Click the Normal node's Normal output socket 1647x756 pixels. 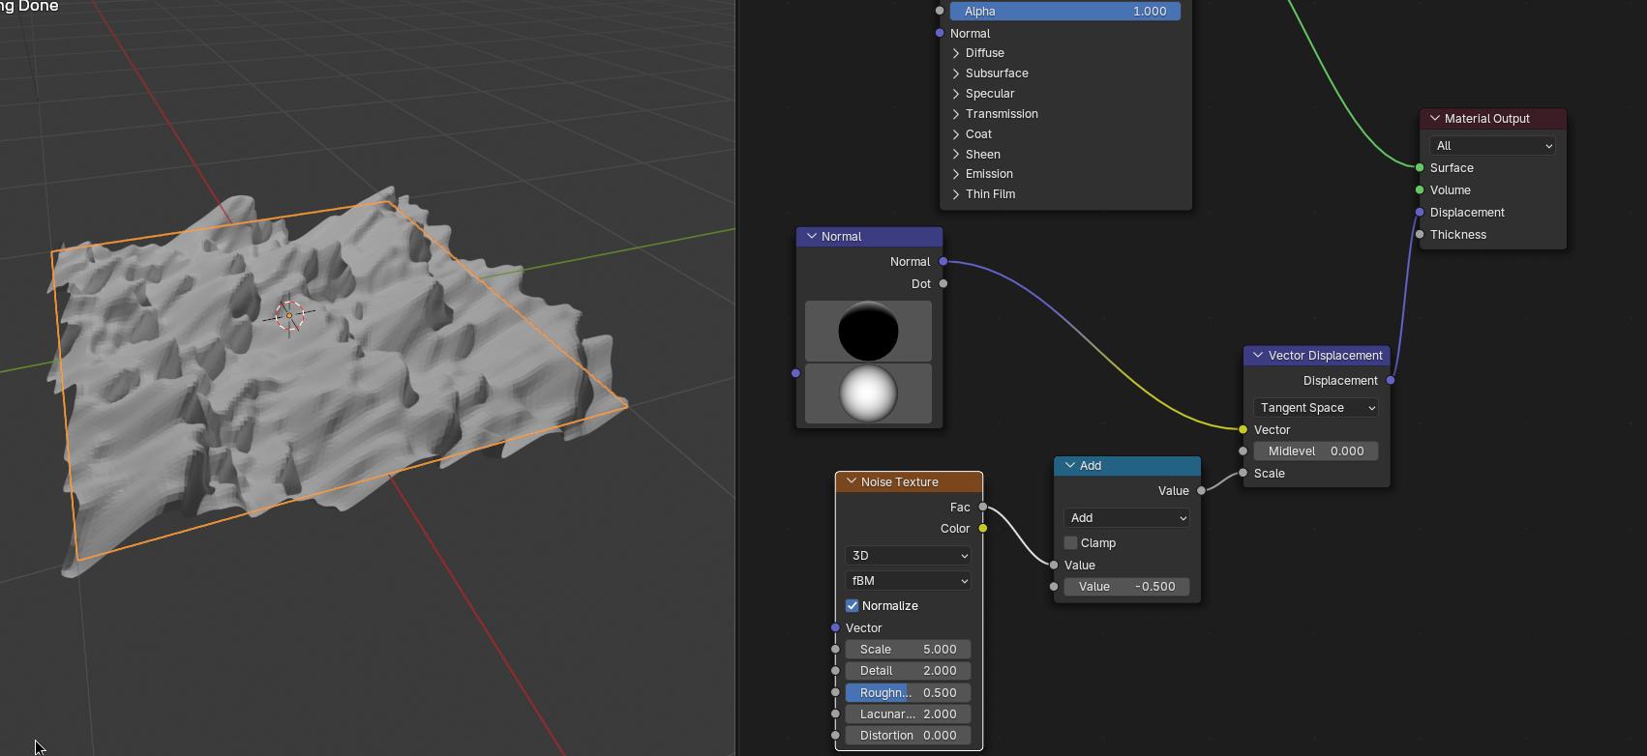pyautogui.click(x=943, y=262)
